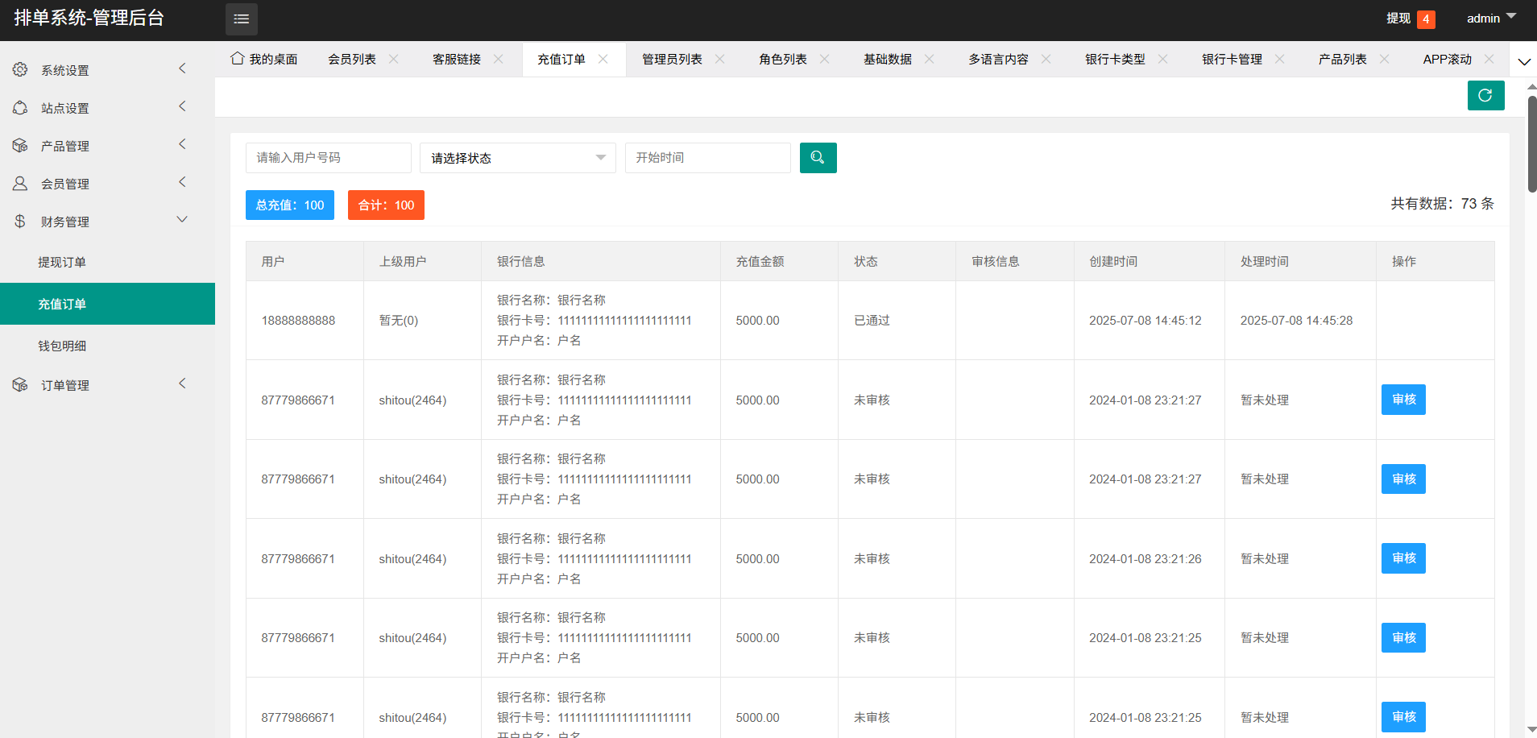Close the APP滚动 tab

click(x=1489, y=59)
